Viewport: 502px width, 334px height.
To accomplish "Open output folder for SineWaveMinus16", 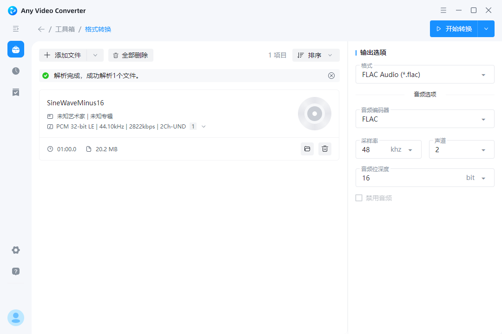I will pyautogui.click(x=307, y=149).
